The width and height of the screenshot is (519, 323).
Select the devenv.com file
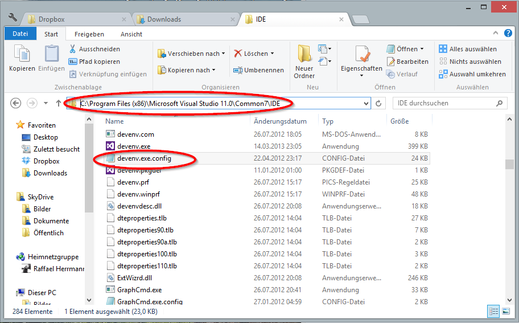point(135,134)
